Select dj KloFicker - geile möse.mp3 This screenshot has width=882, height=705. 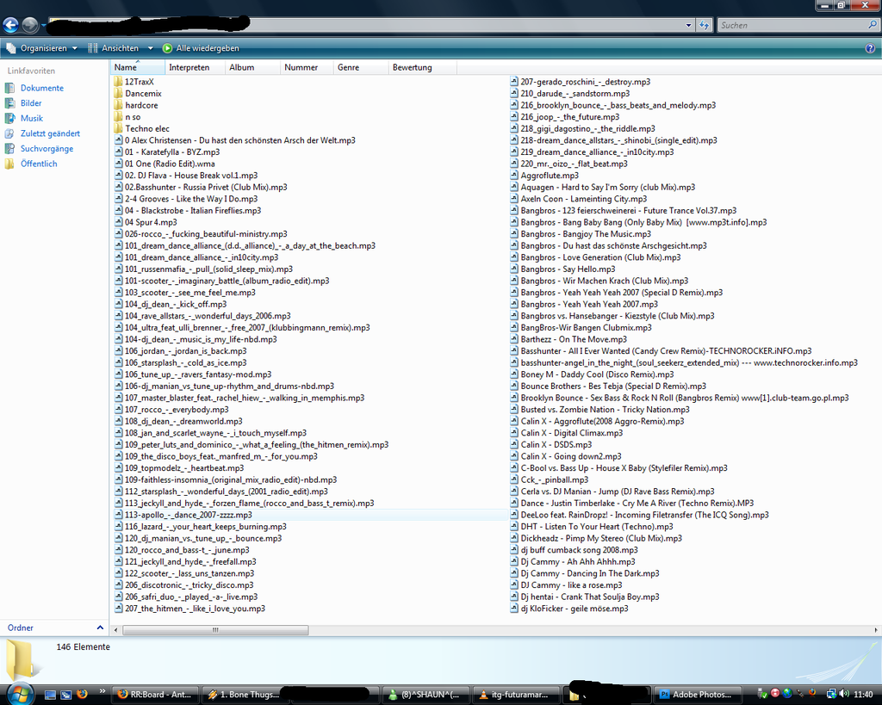(575, 609)
